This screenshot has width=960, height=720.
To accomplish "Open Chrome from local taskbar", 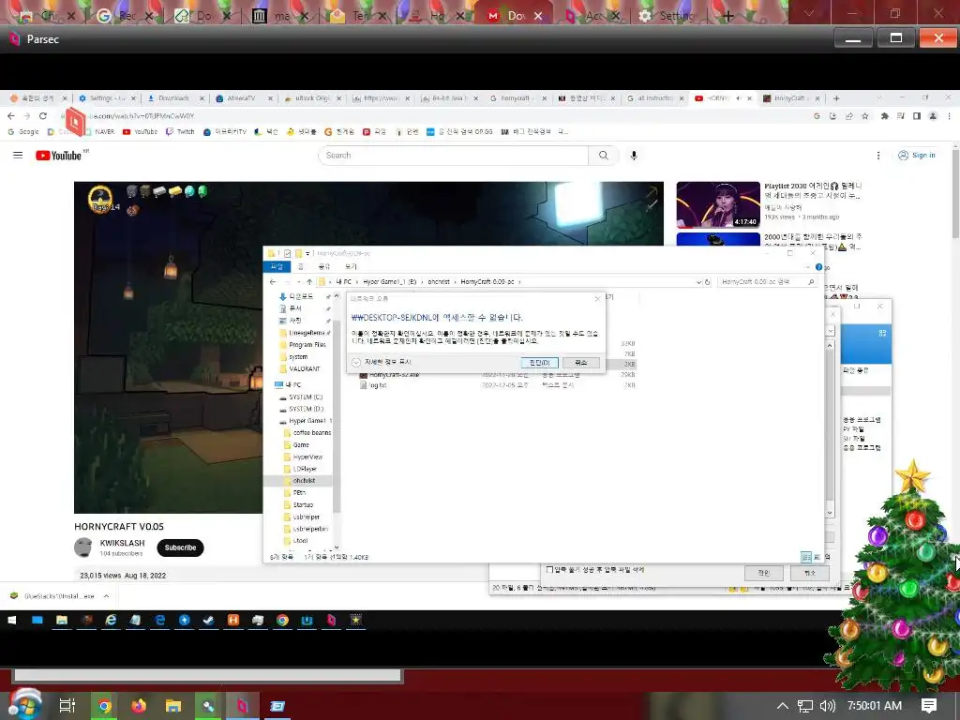I will [105, 706].
